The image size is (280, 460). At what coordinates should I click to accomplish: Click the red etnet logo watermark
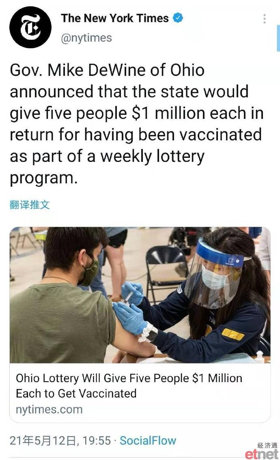pyautogui.click(x=261, y=454)
